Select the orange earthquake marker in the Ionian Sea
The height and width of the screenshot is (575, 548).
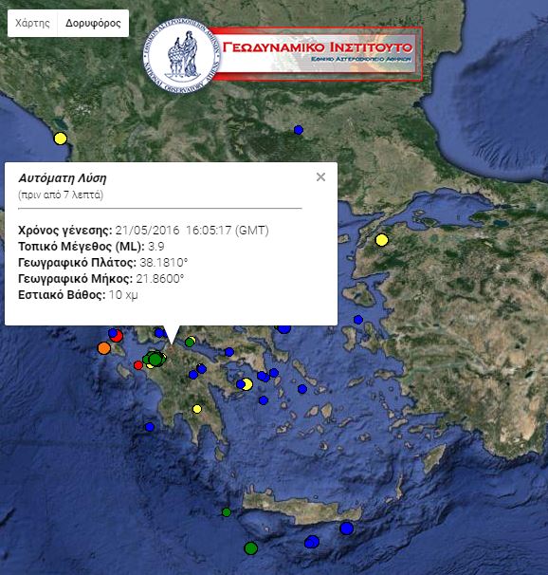(104, 348)
